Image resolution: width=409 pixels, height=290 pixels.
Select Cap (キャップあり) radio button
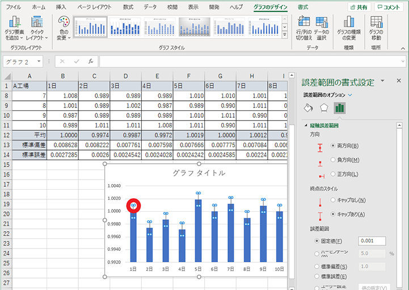pos(333,214)
